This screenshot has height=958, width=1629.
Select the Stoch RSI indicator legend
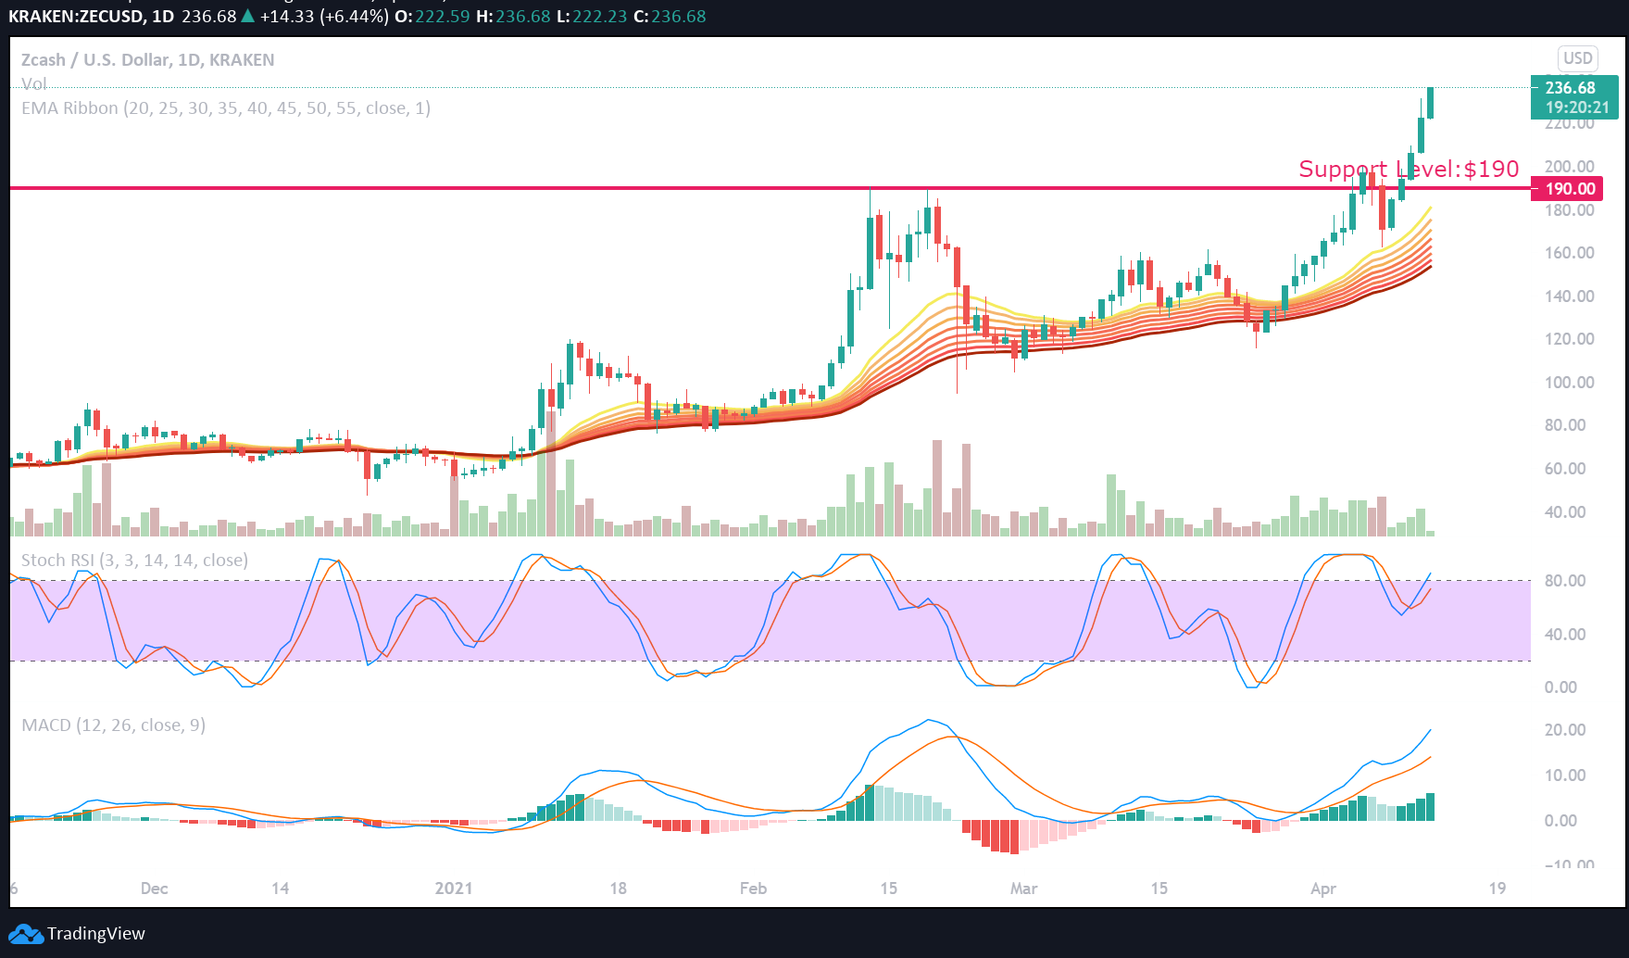pyautogui.click(x=134, y=561)
